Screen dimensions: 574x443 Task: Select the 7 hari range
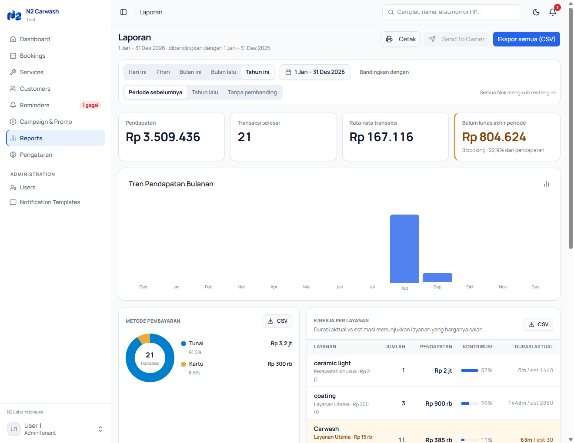(163, 72)
